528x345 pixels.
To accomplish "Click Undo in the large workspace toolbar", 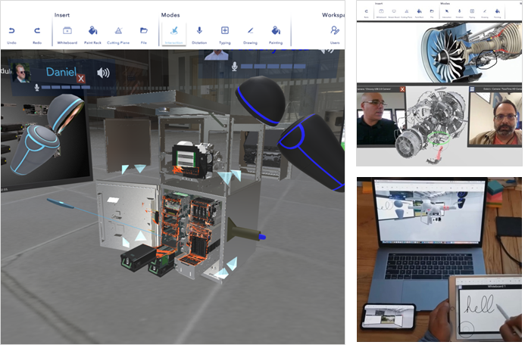I will click(x=11, y=35).
